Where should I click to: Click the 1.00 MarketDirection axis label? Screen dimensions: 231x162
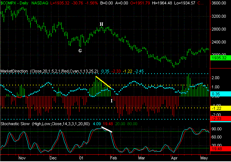pyautogui.click(x=215, y=87)
